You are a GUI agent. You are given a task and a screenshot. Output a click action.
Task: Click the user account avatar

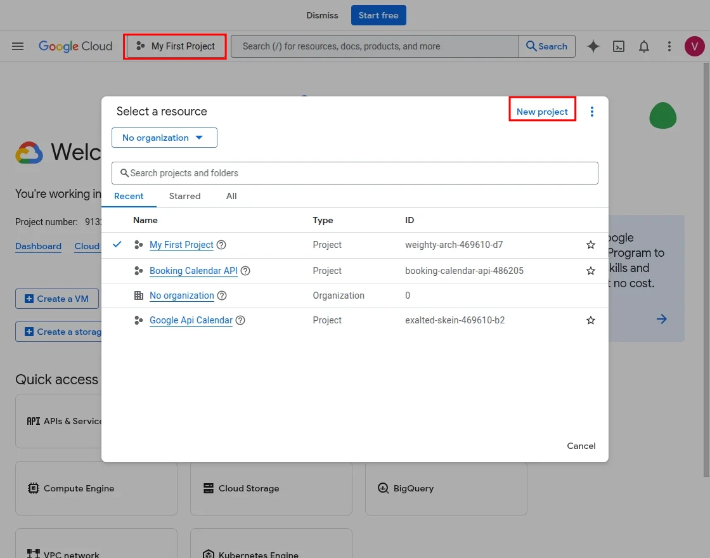coord(694,46)
